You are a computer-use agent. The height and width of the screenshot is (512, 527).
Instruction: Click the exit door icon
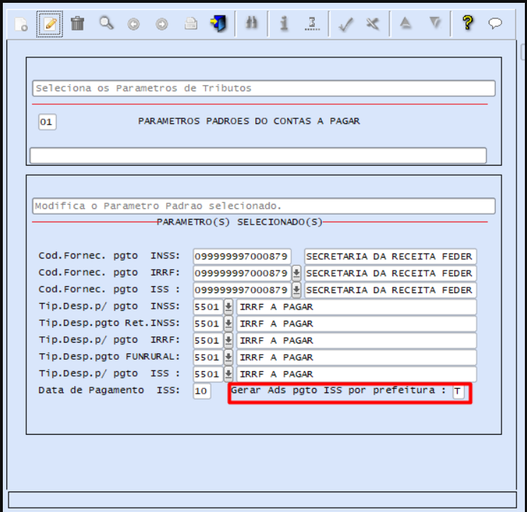coord(218,23)
